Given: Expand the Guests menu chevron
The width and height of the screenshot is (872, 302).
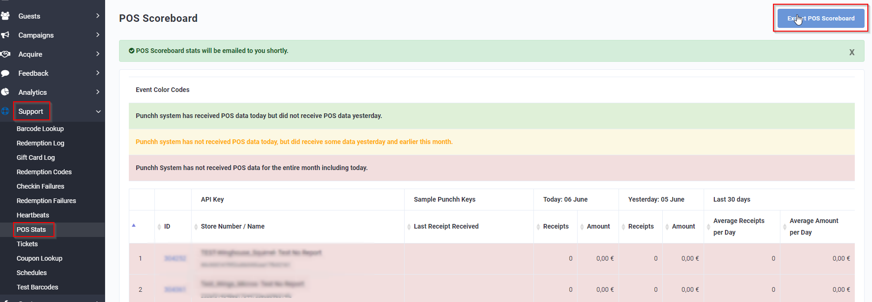Looking at the screenshot, I should pyautogui.click(x=98, y=16).
